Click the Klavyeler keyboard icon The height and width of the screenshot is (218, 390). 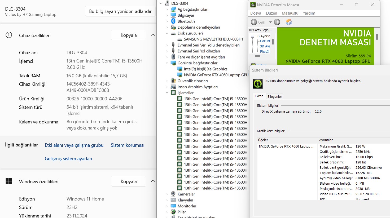(173, 200)
